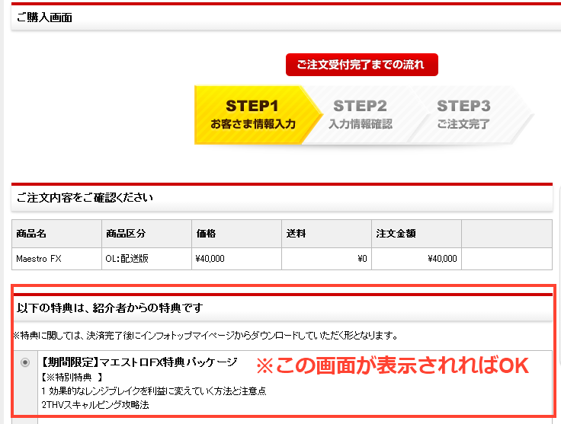Select the マエストロFX特典パッケージ radio button

(x=25, y=362)
